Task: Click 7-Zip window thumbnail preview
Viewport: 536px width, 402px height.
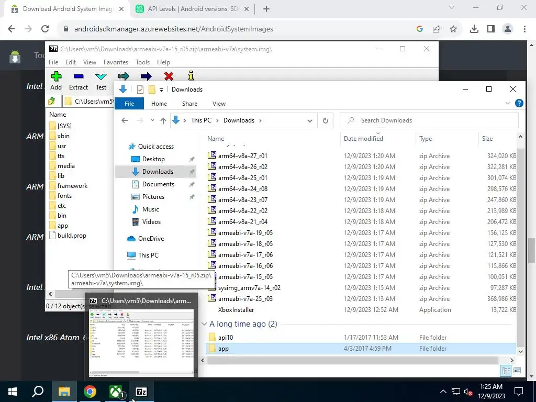Action: click(141, 342)
